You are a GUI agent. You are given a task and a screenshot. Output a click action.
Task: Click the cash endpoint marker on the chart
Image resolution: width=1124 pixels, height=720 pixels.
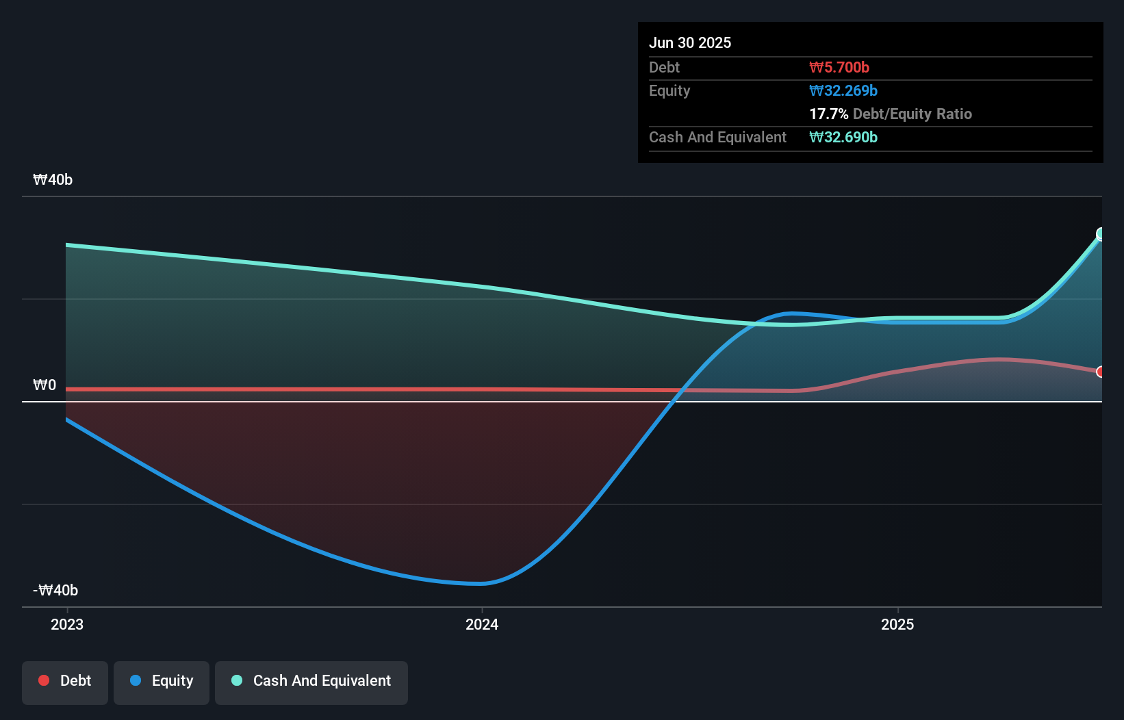tap(1100, 233)
